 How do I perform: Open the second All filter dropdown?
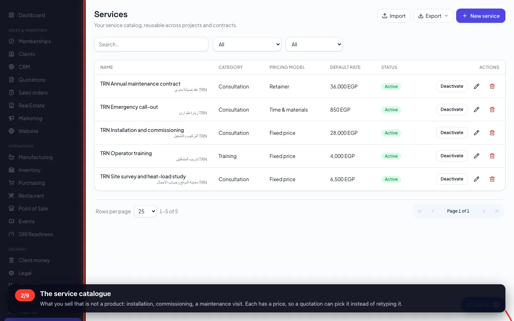tap(314, 45)
